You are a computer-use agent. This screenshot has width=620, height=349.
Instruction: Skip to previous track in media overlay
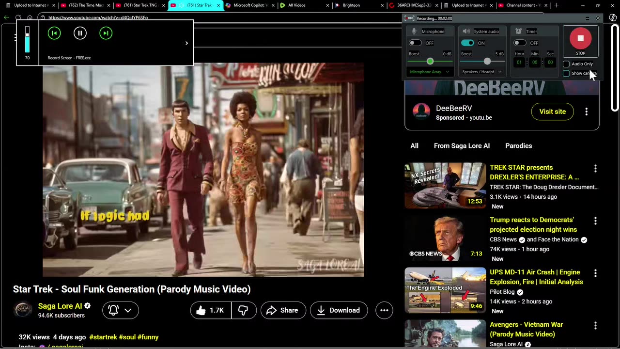coord(54,33)
